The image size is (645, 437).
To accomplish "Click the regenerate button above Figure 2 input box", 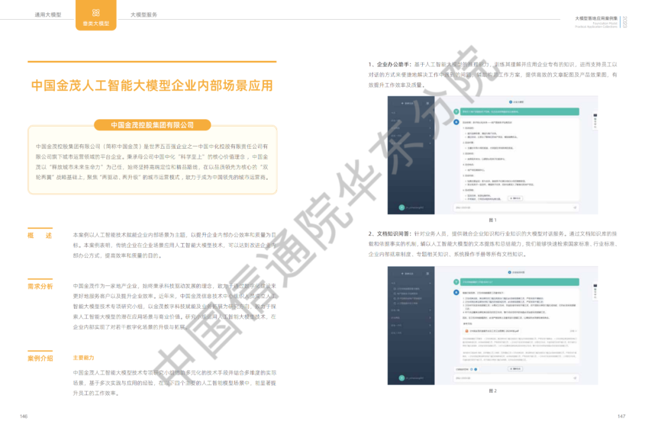I will click(515, 369).
